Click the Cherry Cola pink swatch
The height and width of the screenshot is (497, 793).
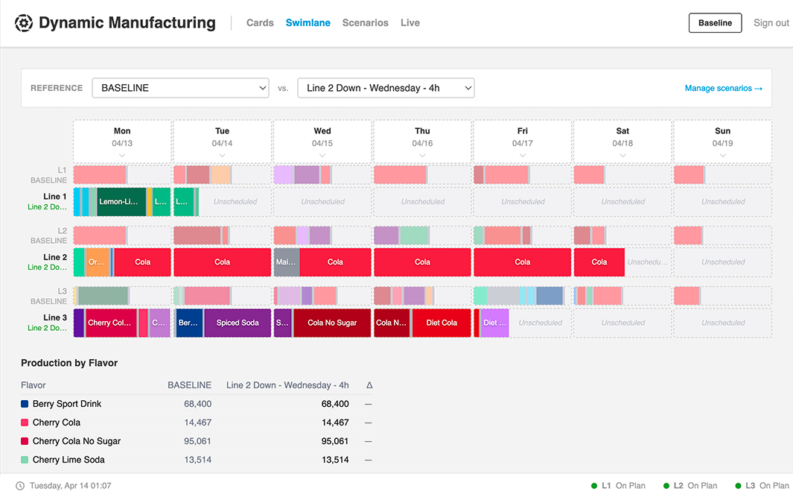[x=25, y=422]
